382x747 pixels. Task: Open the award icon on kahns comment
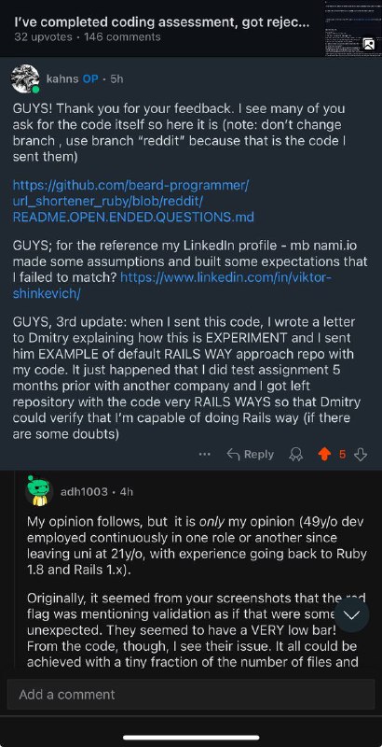[x=296, y=455]
